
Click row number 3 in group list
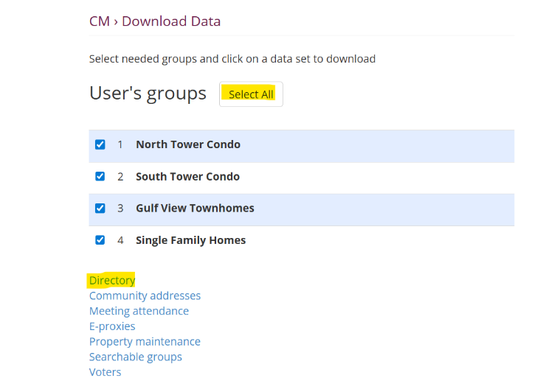coord(120,209)
